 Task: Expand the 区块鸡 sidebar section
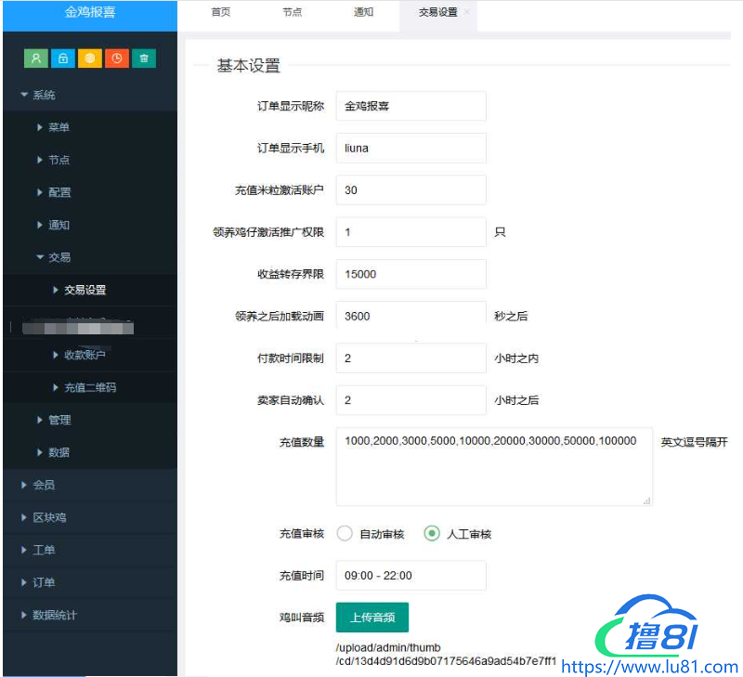coord(48,517)
